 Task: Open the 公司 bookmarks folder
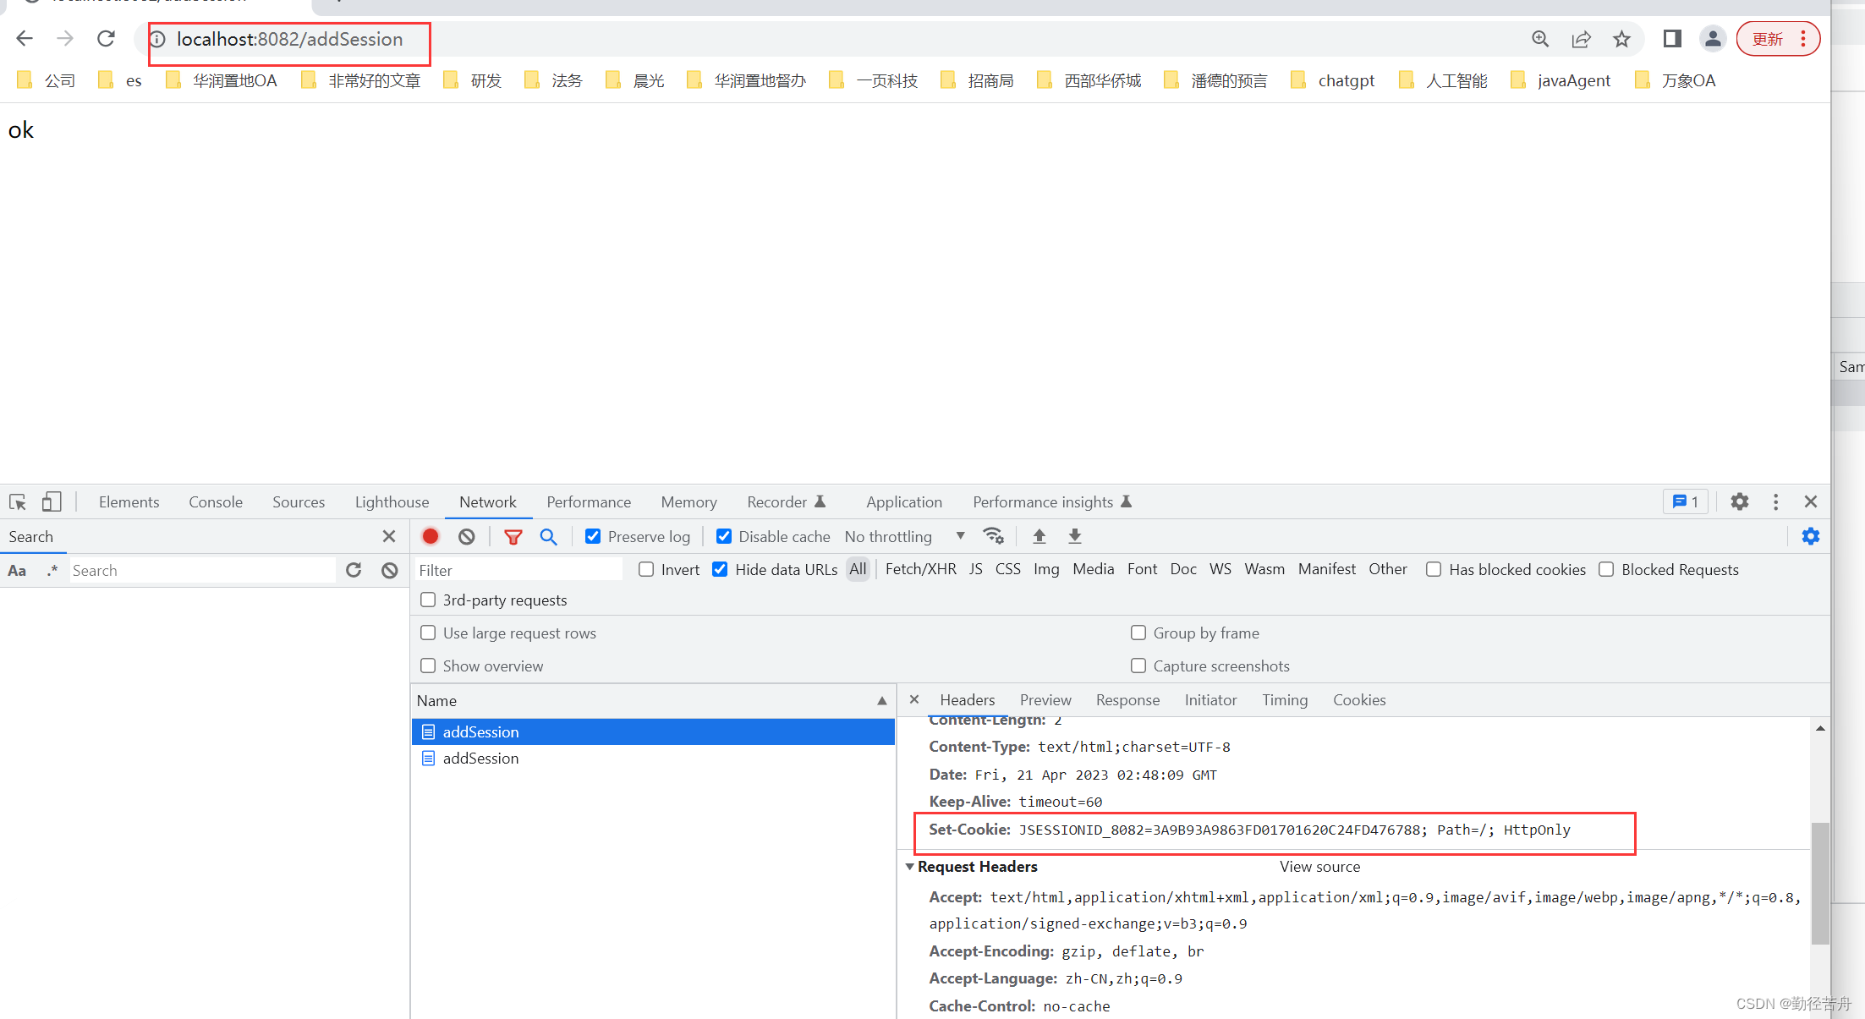[x=47, y=80]
